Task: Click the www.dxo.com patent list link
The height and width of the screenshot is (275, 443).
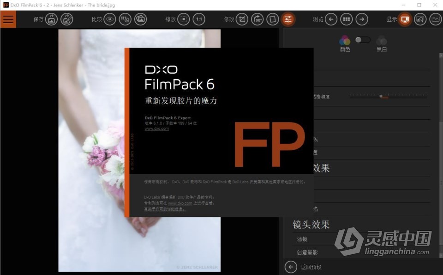Action: [x=180, y=203]
